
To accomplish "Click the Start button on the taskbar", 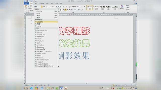I will tap(26, 88).
